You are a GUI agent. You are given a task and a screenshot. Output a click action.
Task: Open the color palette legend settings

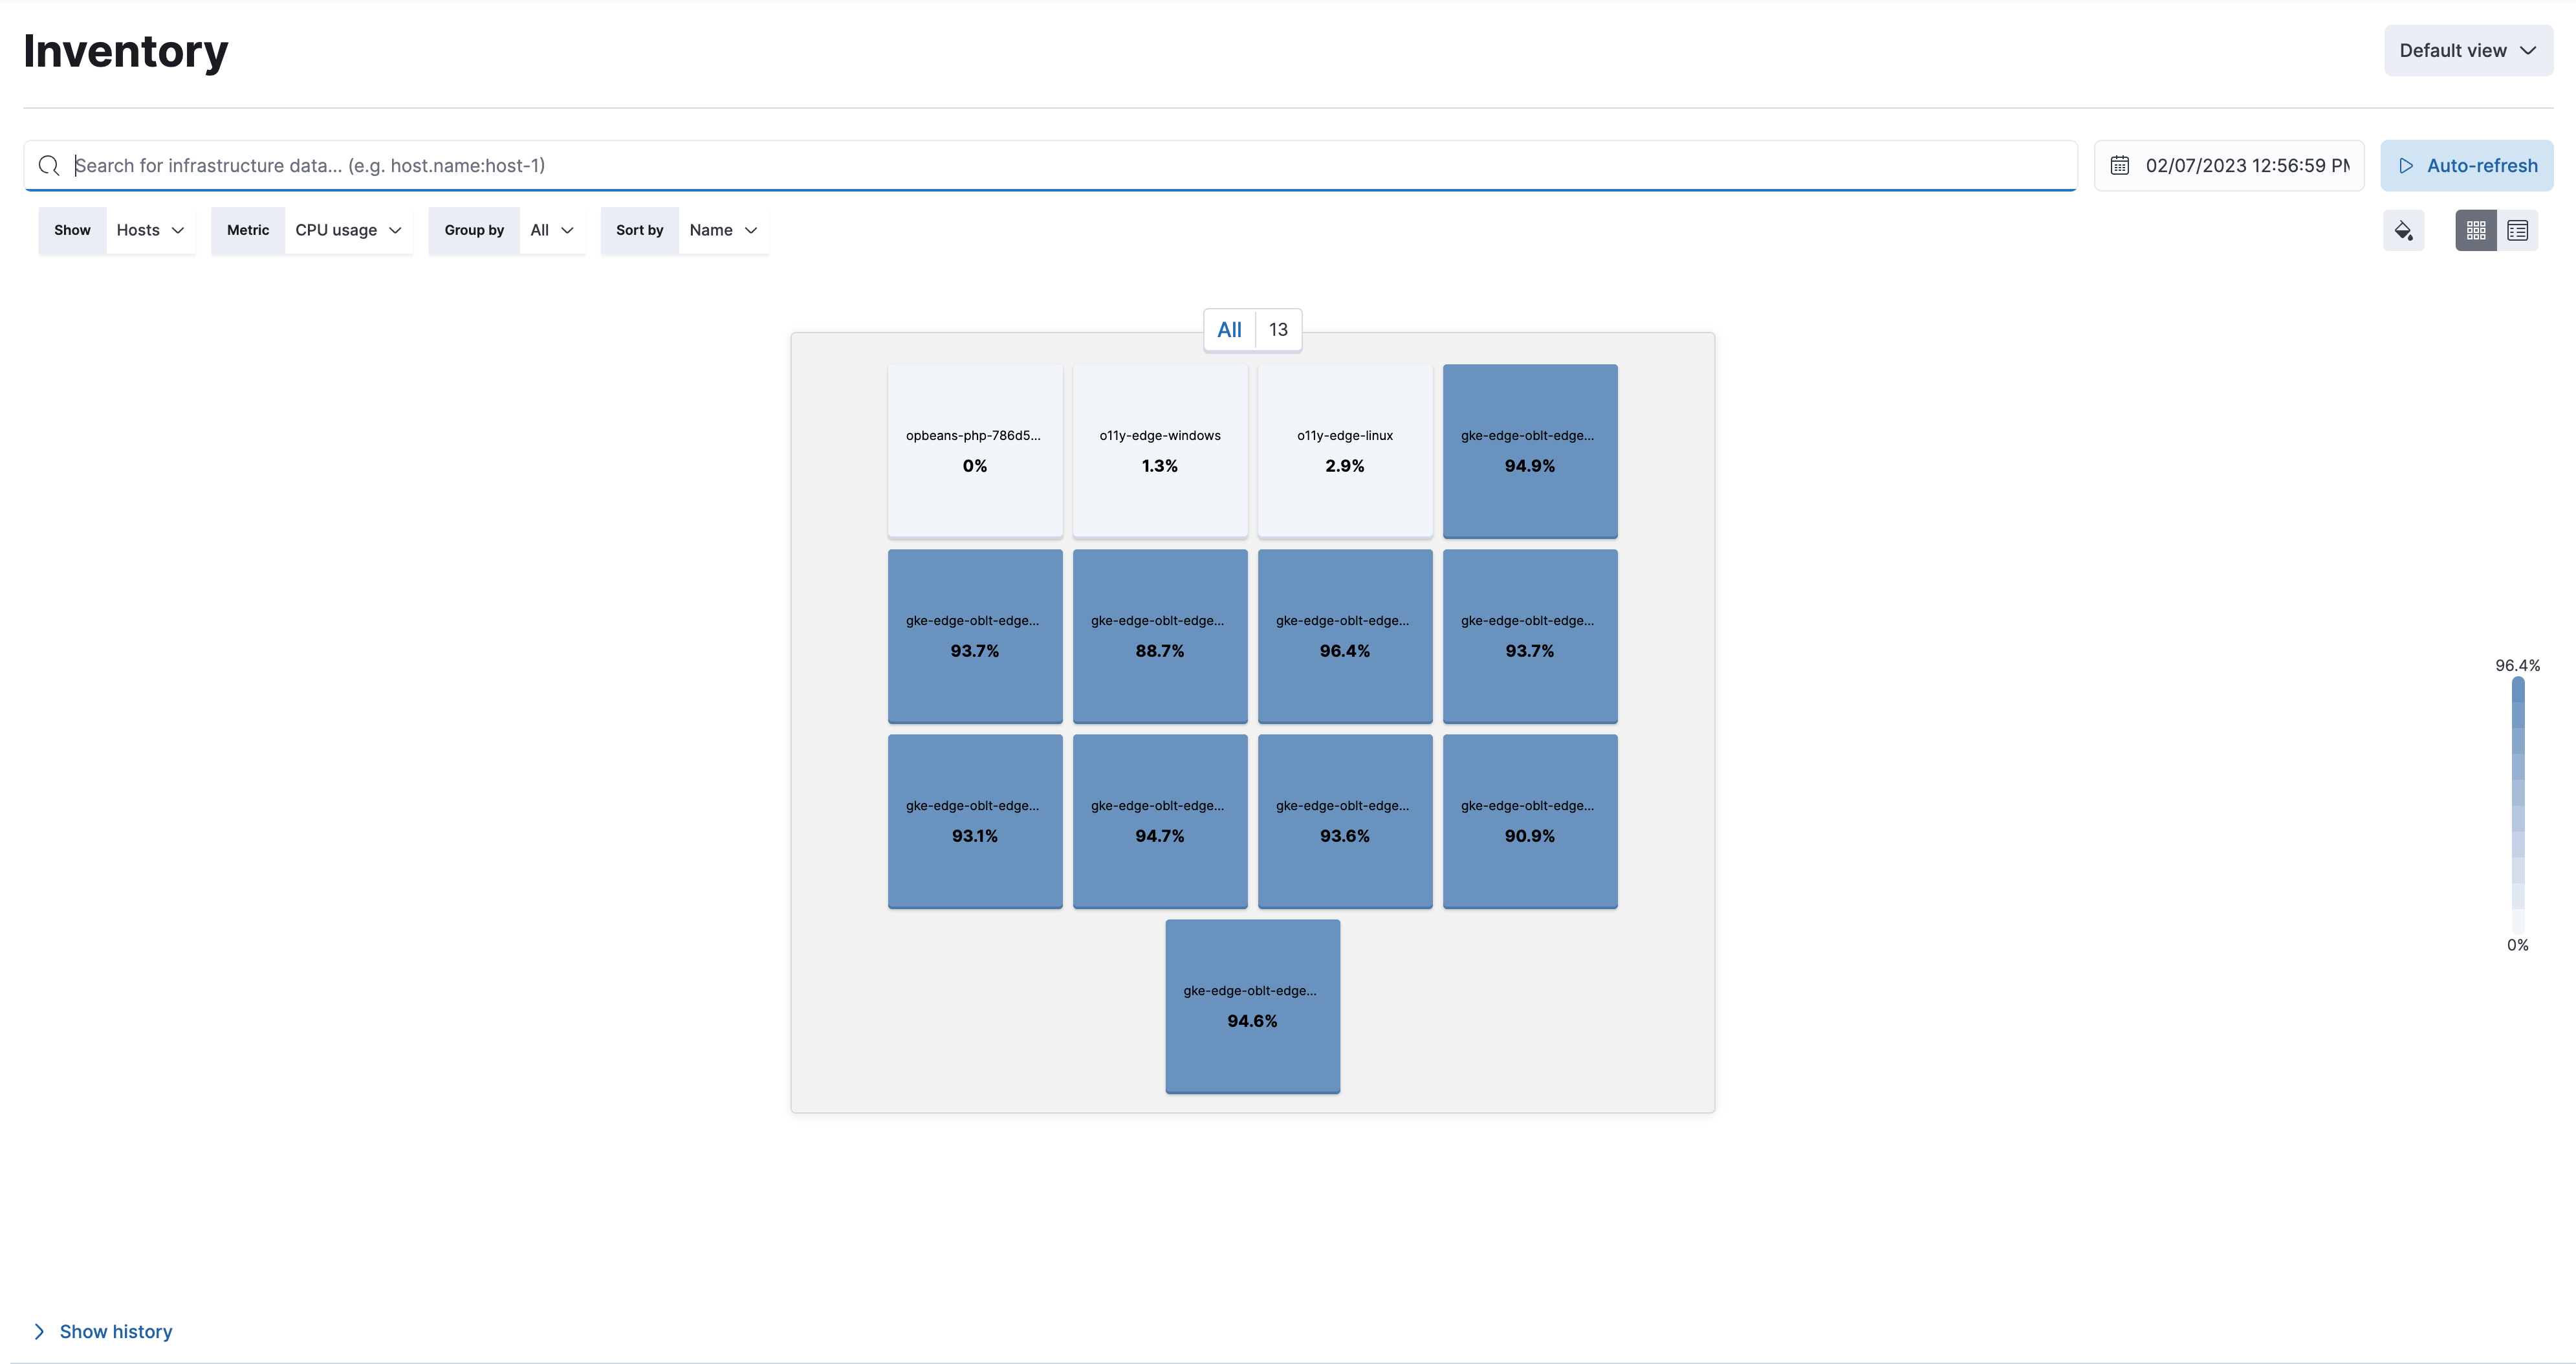(2404, 230)
